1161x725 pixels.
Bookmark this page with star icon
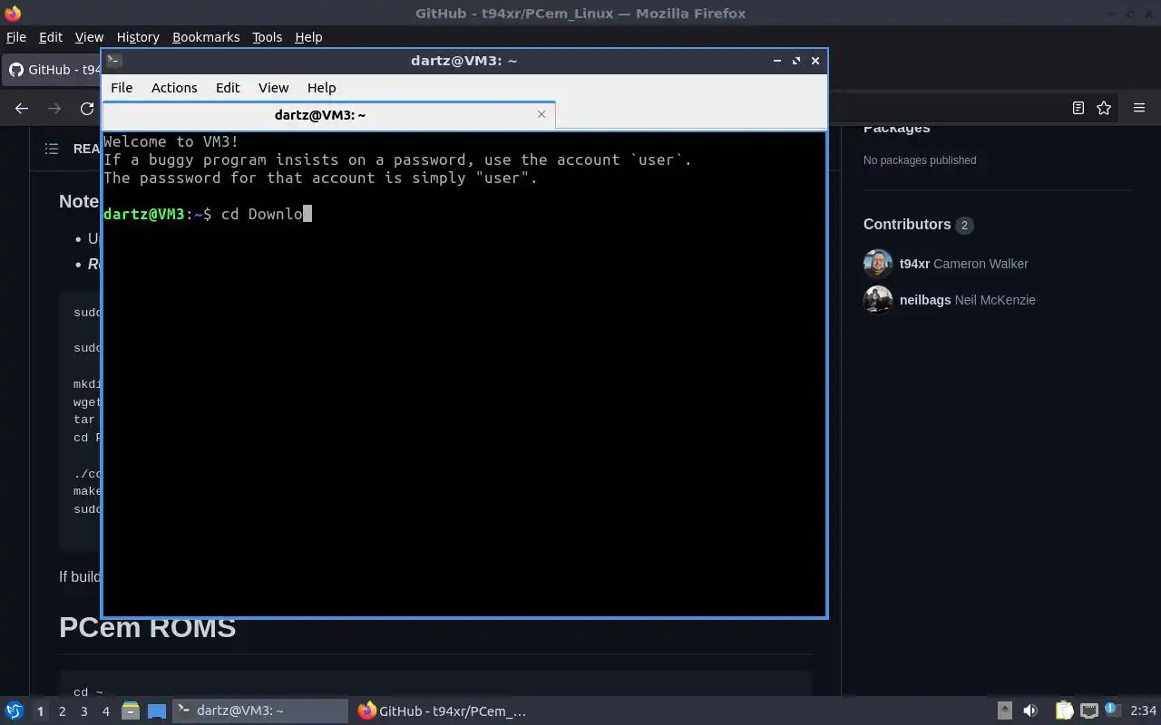pos(1104,108)
